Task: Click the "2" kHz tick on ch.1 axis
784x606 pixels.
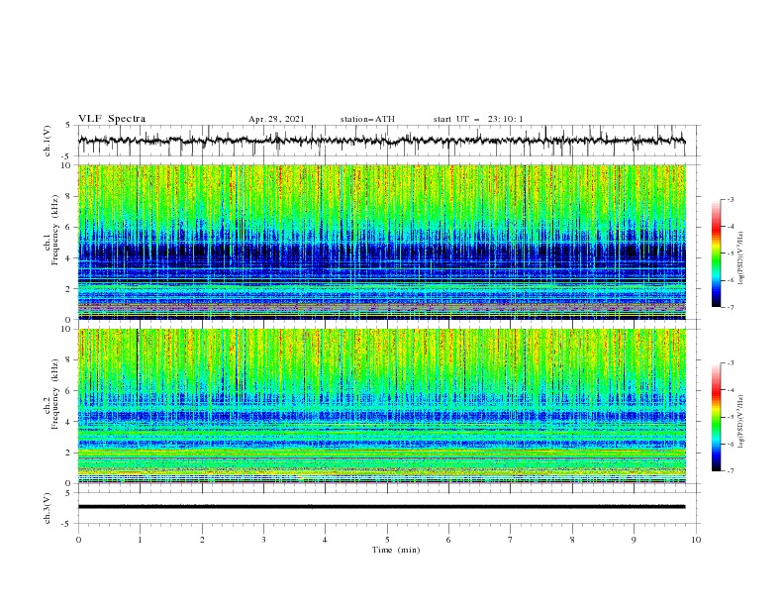Action: pos(69,289)
